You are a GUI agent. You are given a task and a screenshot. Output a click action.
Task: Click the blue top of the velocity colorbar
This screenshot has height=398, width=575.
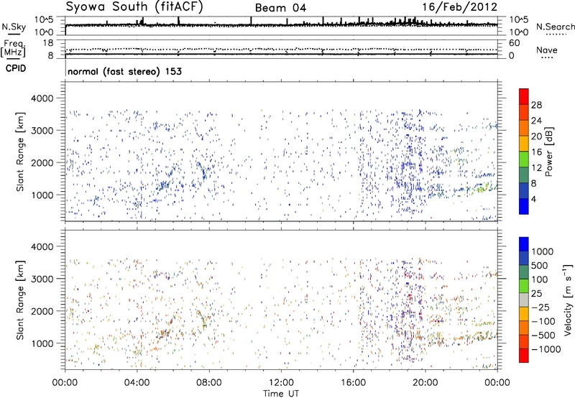pyautogui.click(x=524, y=244)
